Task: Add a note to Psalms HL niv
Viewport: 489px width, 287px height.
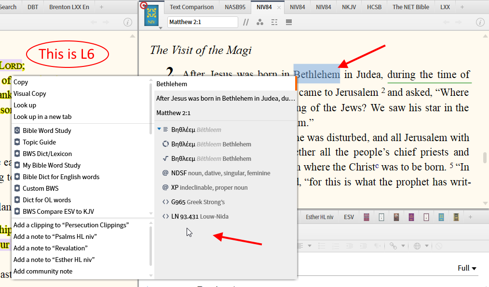Action: pyautogui.click(x=55, y=236)
